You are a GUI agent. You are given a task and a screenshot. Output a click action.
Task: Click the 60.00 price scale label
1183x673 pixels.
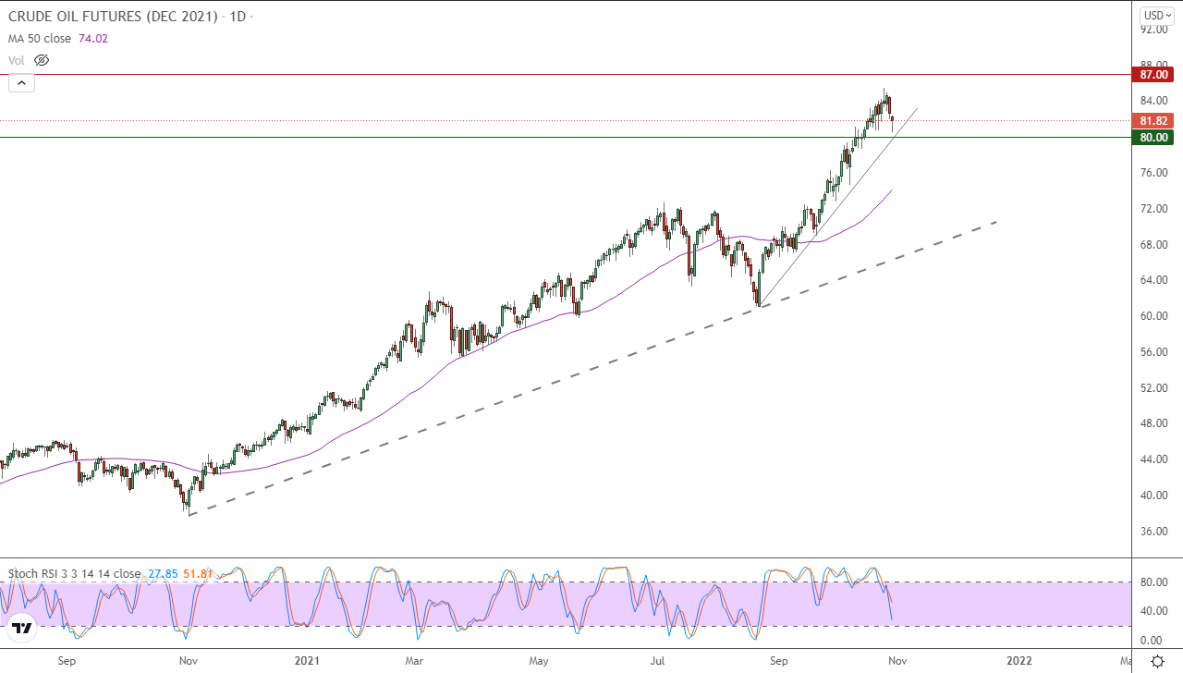1153,316
